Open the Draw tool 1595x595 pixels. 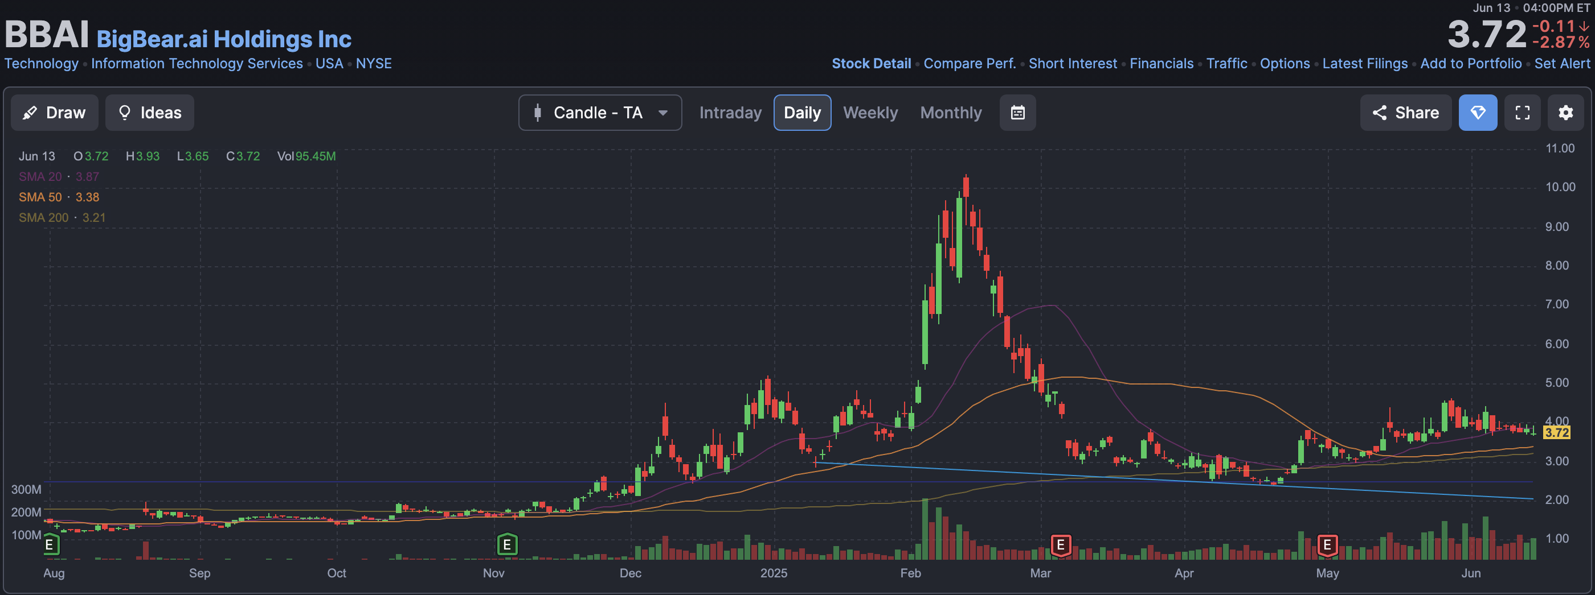(55, 113)
